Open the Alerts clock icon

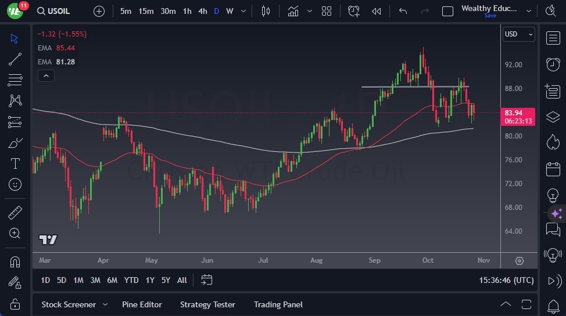(x=553, y=64)
